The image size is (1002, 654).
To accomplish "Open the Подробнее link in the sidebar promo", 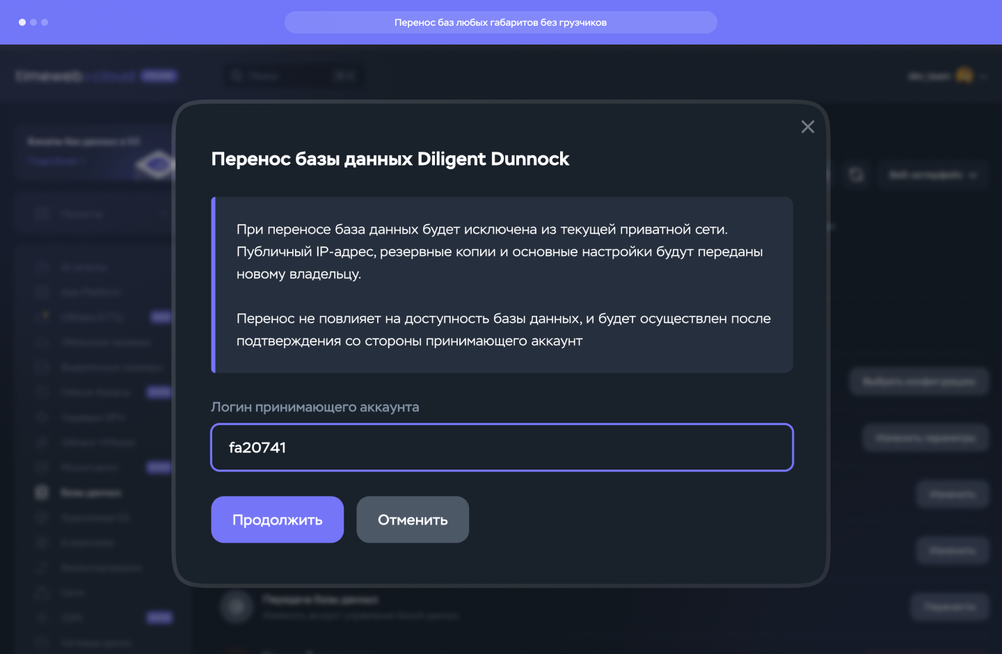I will 56,161.
